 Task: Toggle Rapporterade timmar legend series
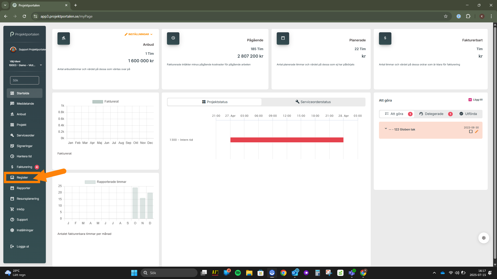pos(90,182)
